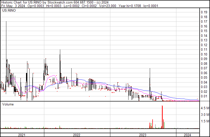Click the 0.10 price axis label

pyautogui.click(x=204, y=54)
